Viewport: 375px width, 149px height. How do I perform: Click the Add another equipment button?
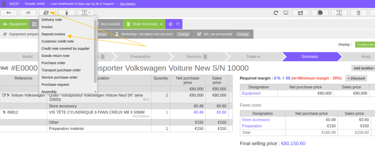click(363, 68)
